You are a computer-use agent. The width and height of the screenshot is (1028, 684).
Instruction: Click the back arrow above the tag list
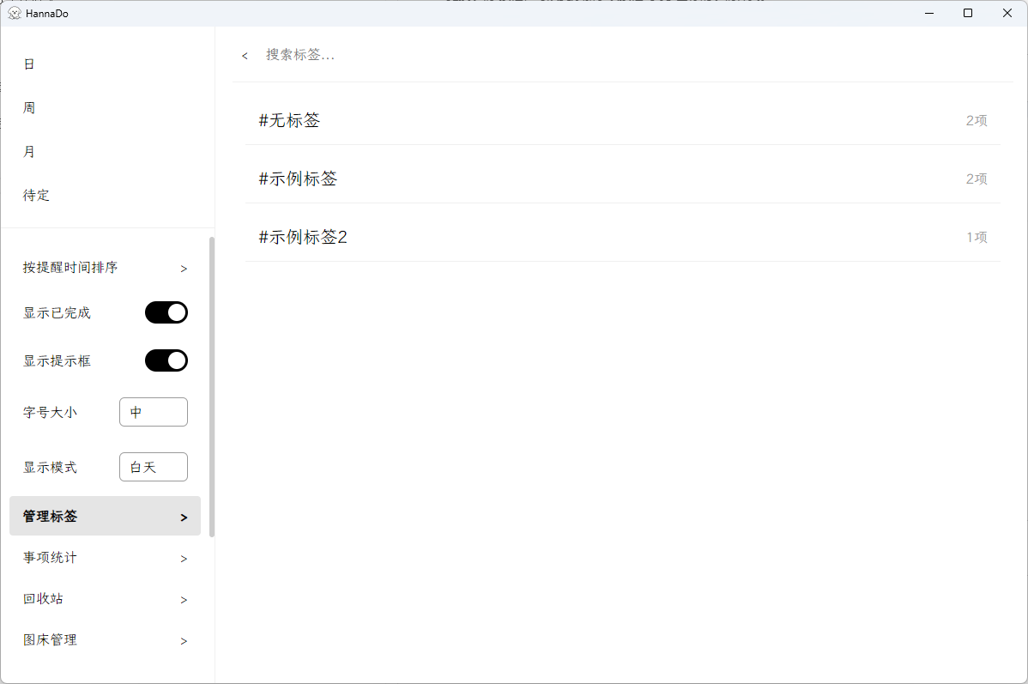245,55
